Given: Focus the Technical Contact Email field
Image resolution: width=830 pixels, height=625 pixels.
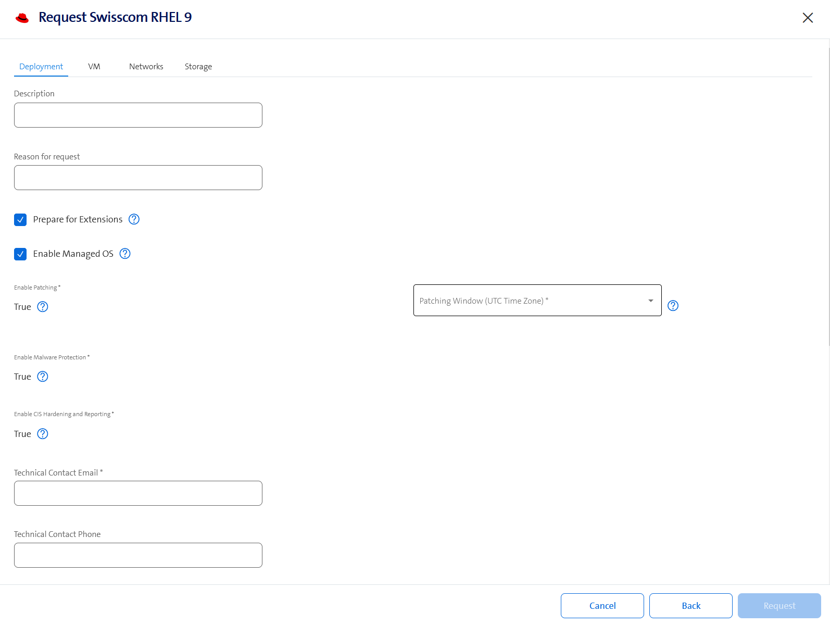Looking at the screenshot, I should coord(138,493).
